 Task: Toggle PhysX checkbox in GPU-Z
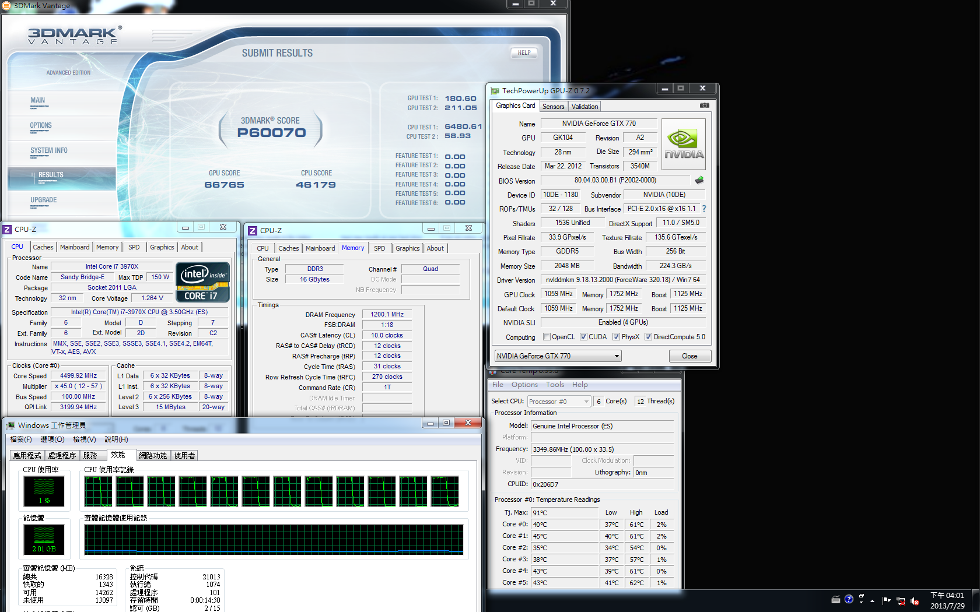click(x=617, y=337)
